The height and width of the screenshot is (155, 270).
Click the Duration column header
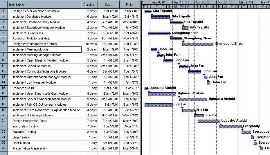(89, 5)
